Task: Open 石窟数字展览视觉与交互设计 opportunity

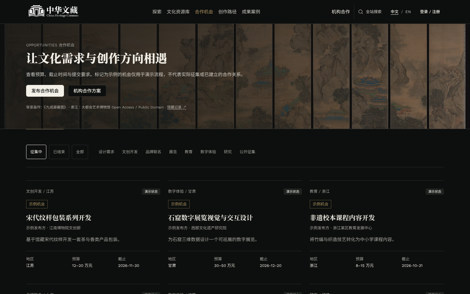Action: 211,218
